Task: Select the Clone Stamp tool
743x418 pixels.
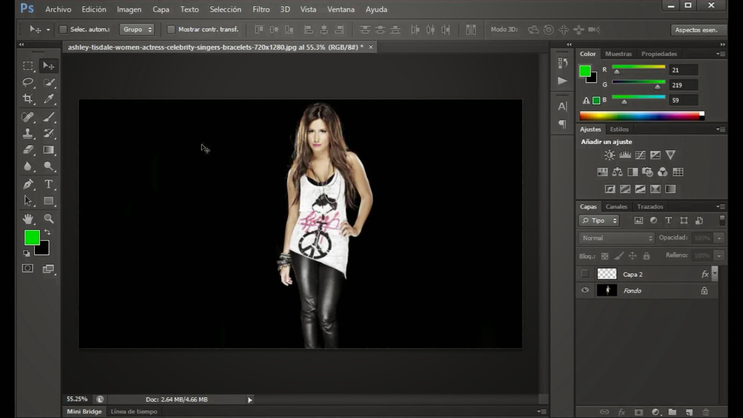Action: pos(28,133)
